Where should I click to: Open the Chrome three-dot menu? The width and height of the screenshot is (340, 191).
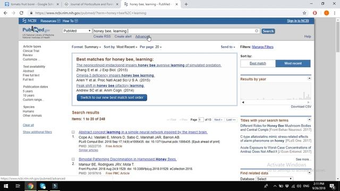(335, 13)
